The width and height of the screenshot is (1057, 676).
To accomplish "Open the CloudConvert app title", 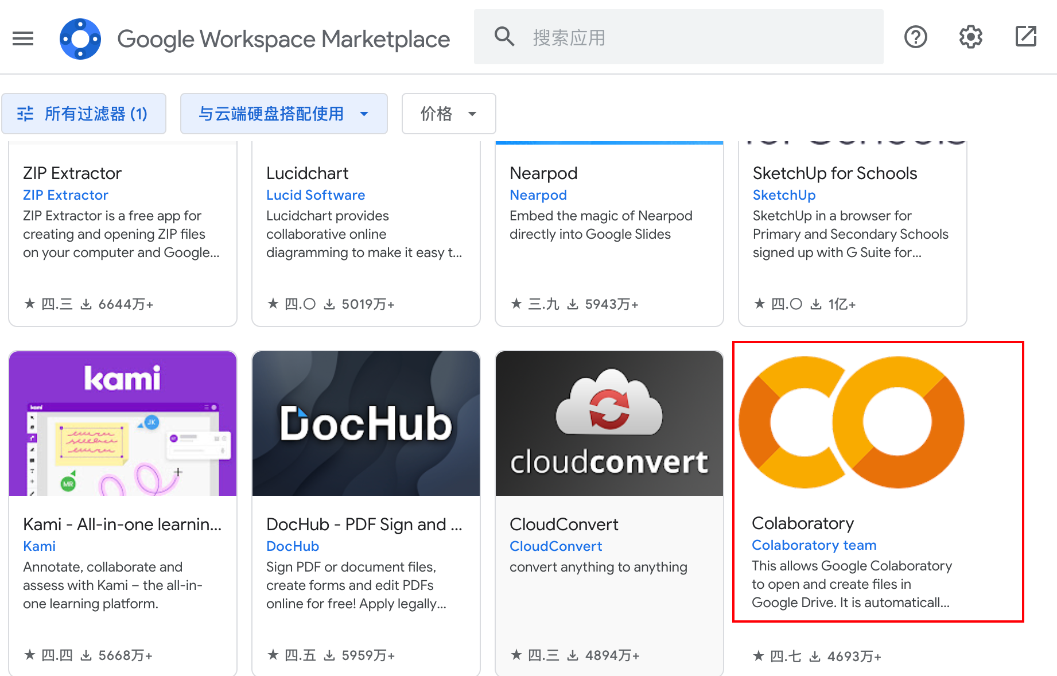I will (x=564, y=525).
